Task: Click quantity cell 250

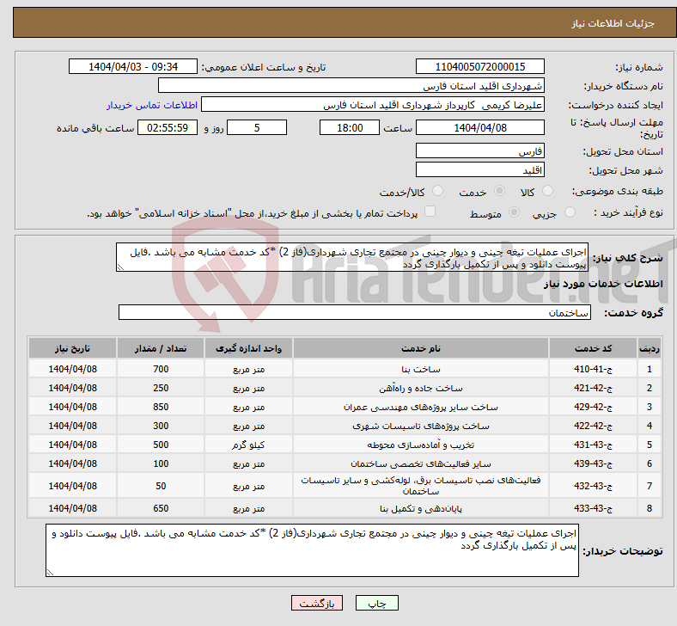Action: click(x=161, y=388)
